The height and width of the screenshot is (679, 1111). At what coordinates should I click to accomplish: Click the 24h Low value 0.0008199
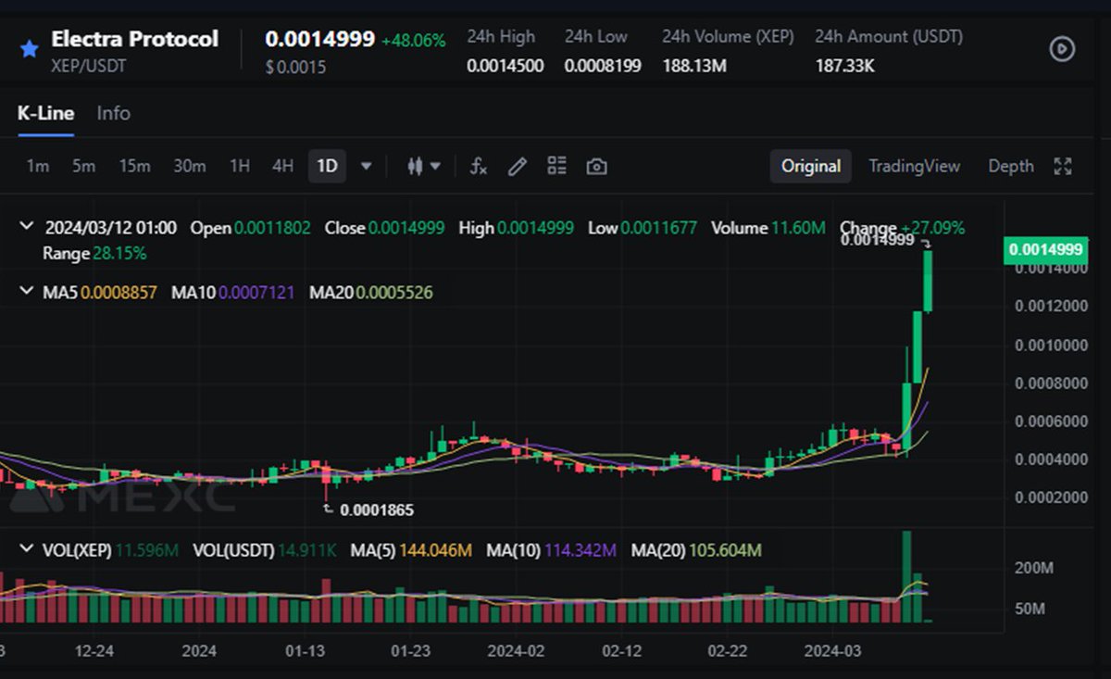click(x=603, y=66)
